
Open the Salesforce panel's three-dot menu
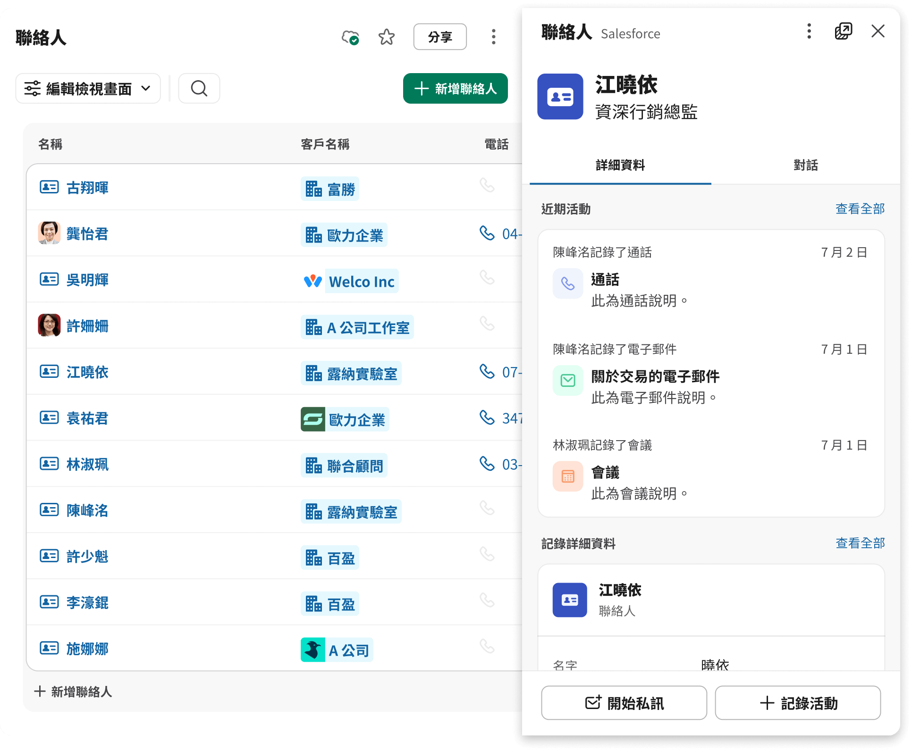pos(808,32)
